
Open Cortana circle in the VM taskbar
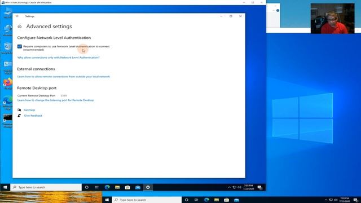pos(86,187)
